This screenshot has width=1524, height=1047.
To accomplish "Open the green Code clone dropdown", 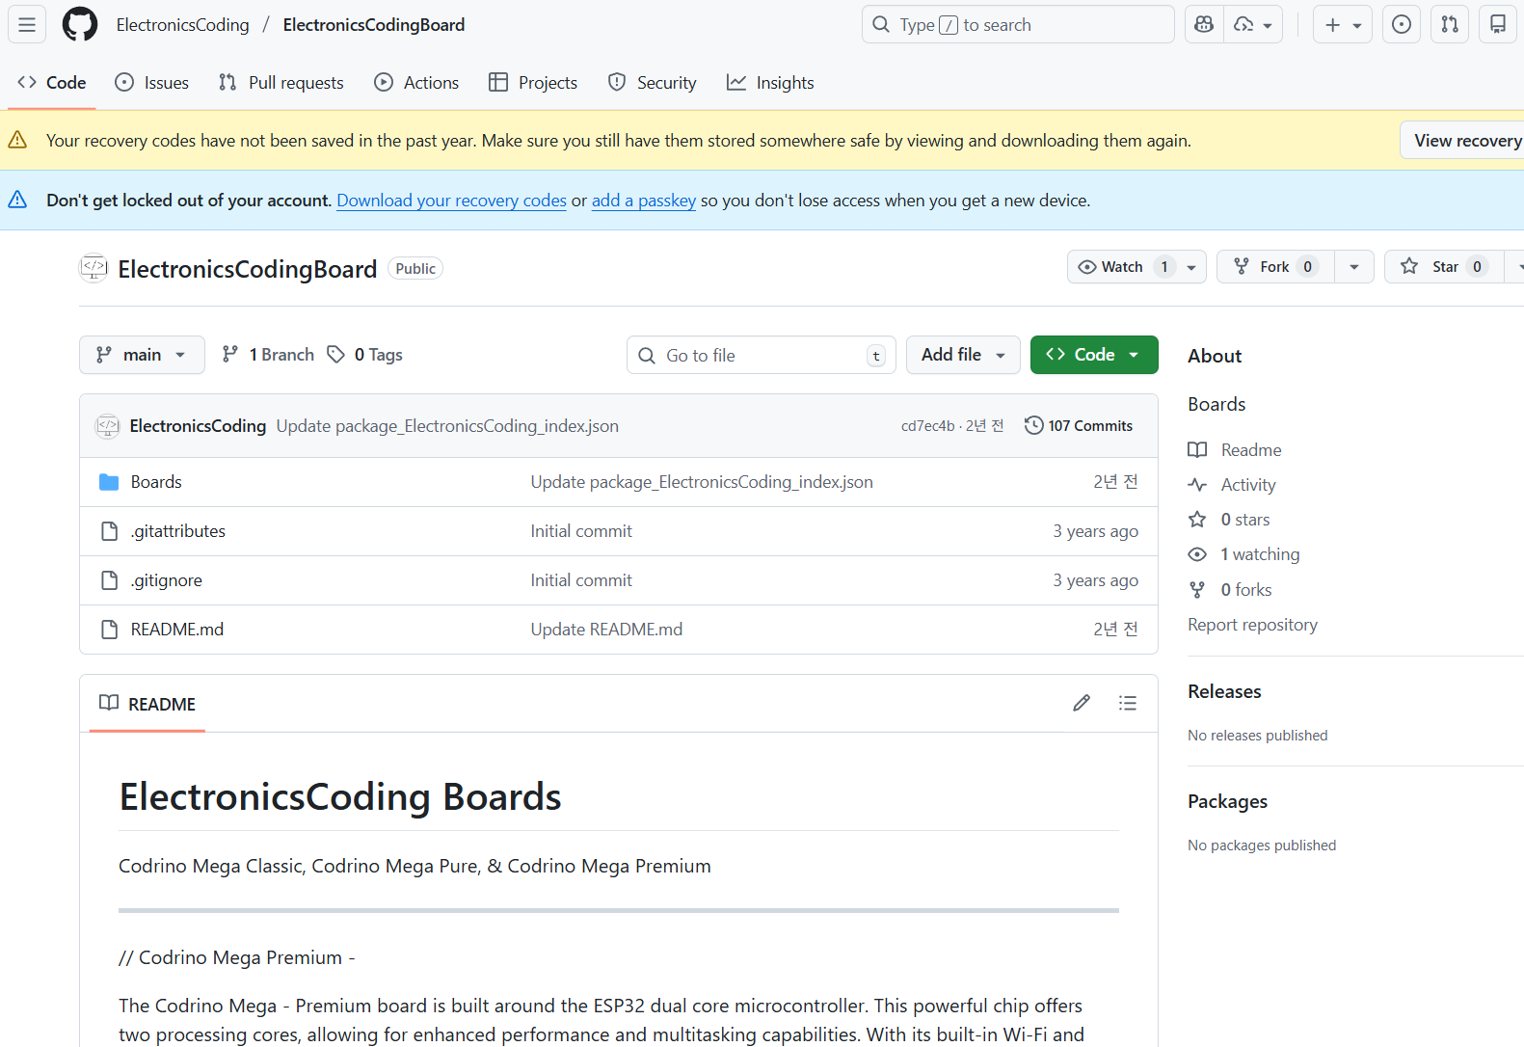I will click(x=1094, y=355).
